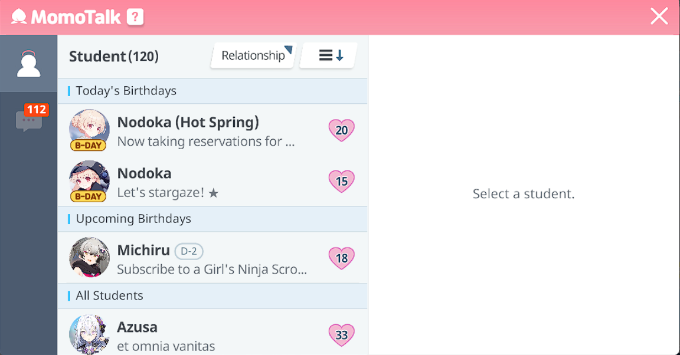This screenshot has height=355, width=680.
Task: Open the Relationship sort dropdown
Action: click(x=253, y=55)
